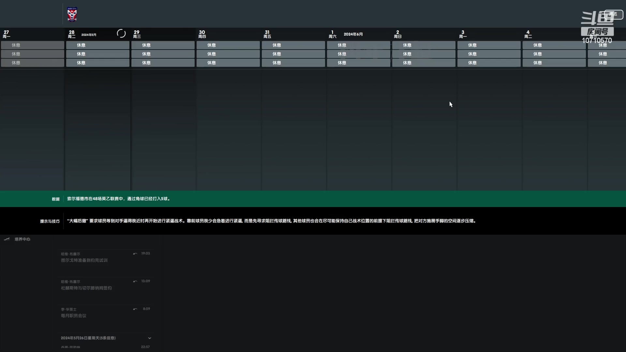Open the 杜赫斯特与切尔滕纳姆签约 message
Image resolution: width=626 pixels, height=352 pixels.
pyautogui.click(x=86, y=288)
